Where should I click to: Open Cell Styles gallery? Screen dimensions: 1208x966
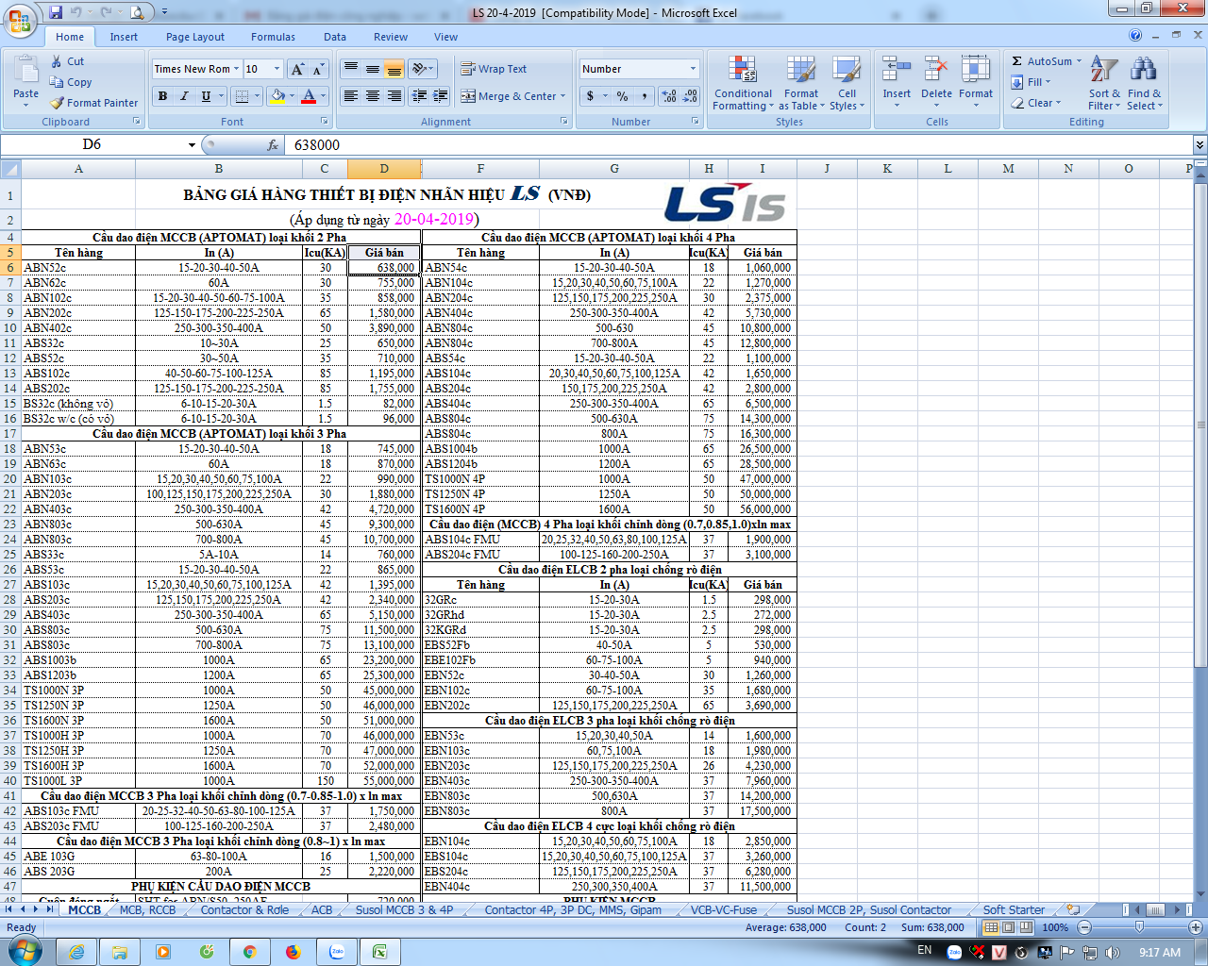click(847, 83)
